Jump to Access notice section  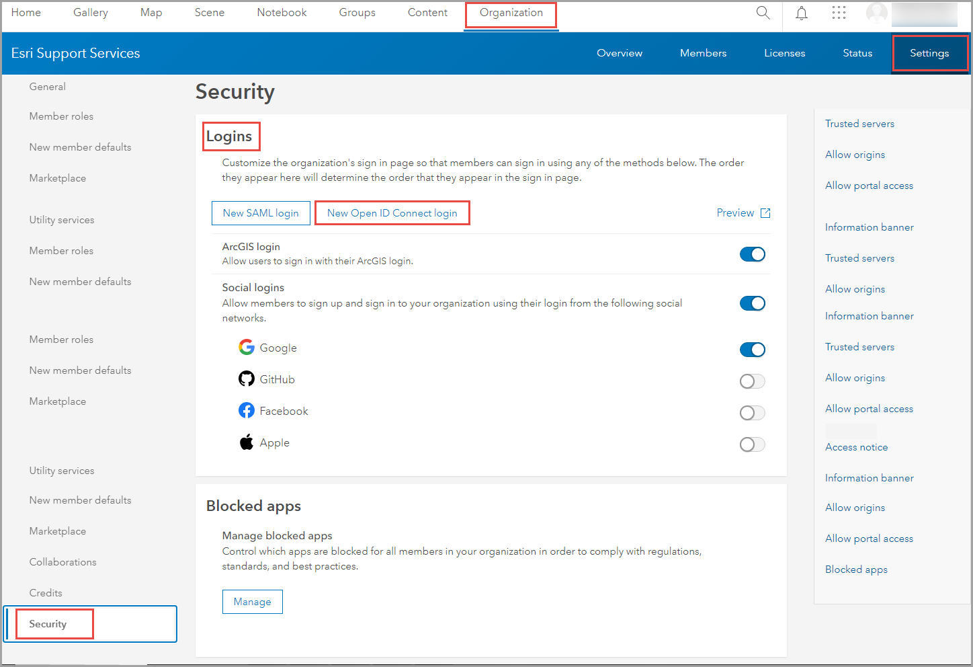point(856,447)
